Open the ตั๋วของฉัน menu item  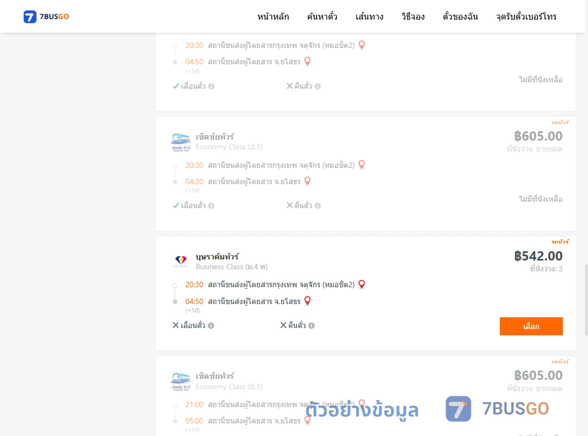[460, 16]
